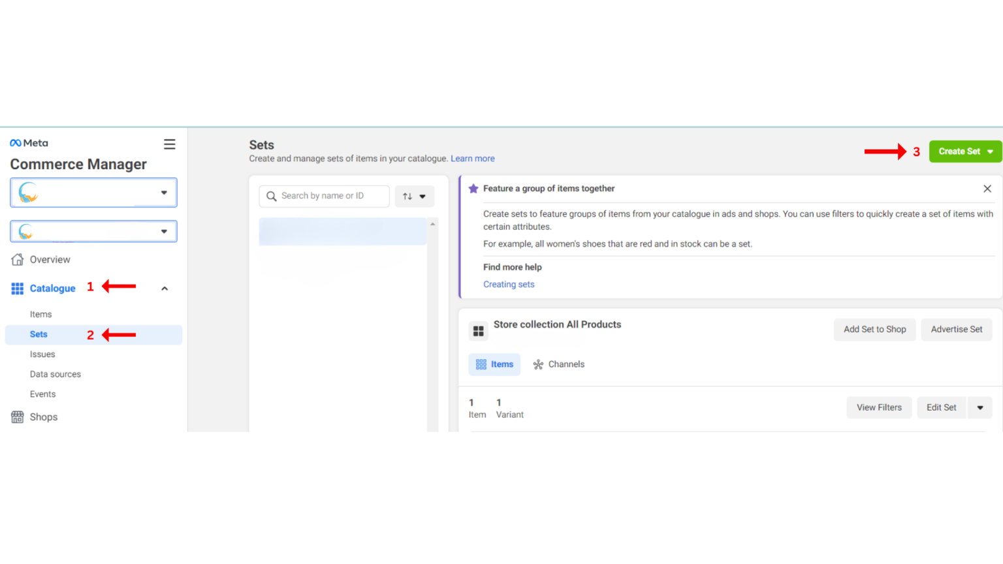Select the Items tab
1003x564 pixels.
coord(494,364)
